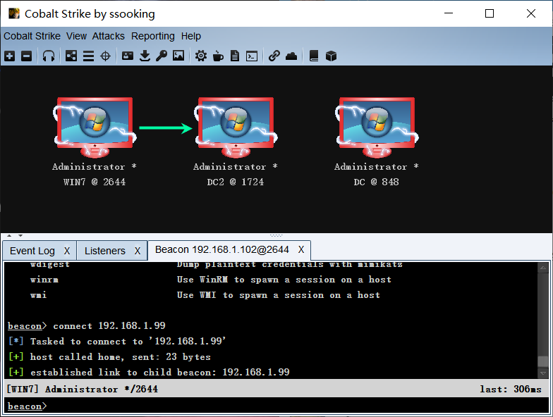Open the Cobalt Strike menu

32,36
